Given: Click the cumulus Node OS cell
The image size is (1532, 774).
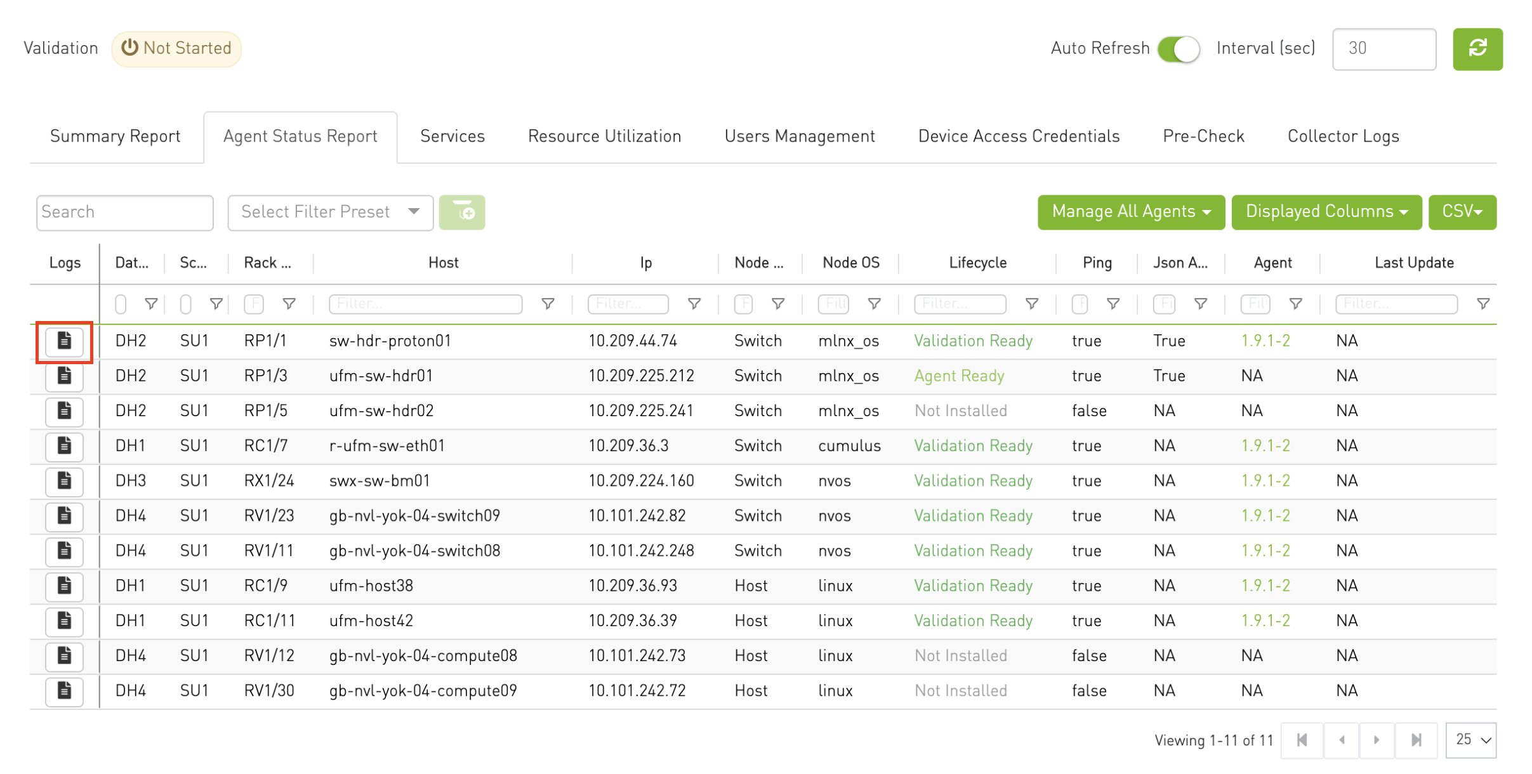Looking at the screenshot, I should coord(849,445).
